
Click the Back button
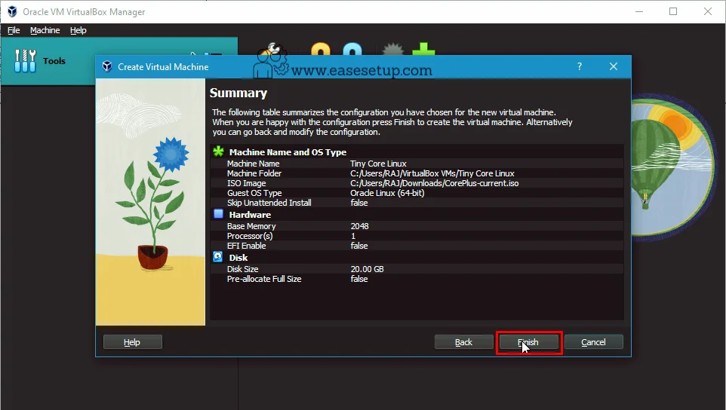pyautogui.click(x=463, y=342)
